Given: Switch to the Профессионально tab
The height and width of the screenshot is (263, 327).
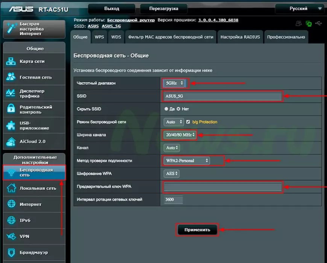Looking at the screenshot, I should click(x=286, y=37).
